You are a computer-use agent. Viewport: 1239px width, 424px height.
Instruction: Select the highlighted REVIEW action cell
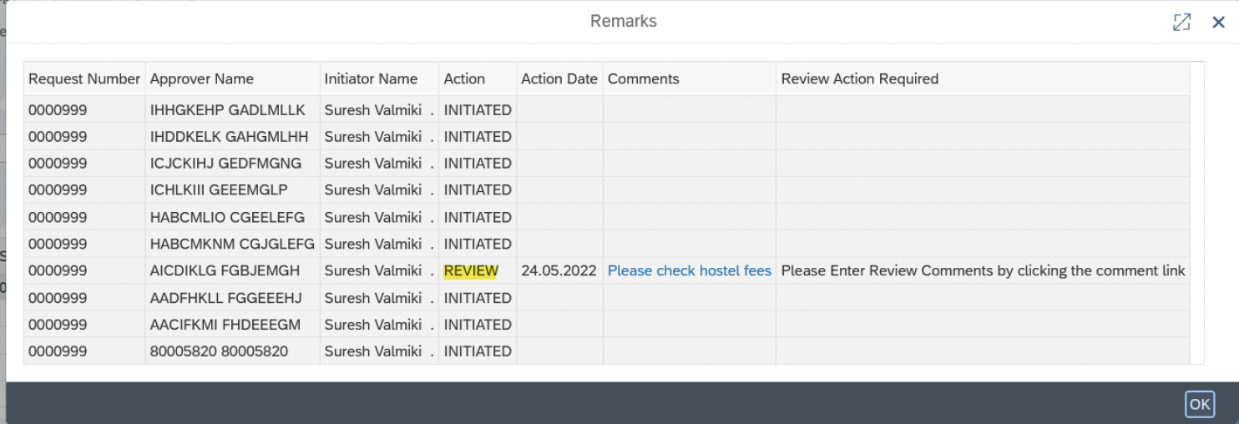tap(471, 271)
